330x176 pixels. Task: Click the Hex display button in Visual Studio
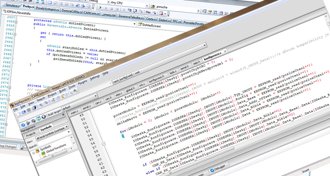coord(148,12)
